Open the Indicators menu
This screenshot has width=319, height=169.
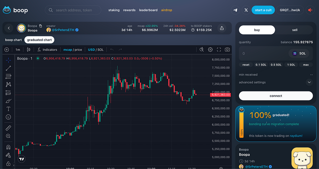click(47, 50)
